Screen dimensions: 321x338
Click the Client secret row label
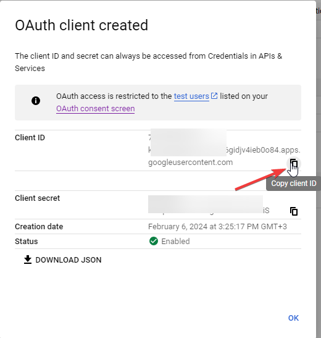click(x=37, y=198)
